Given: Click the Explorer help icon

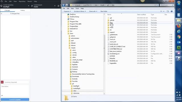Looking at the screenshot, I should click(172, 11).
